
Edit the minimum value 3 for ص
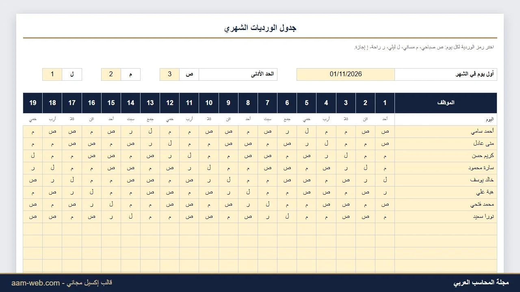(170, 74)
